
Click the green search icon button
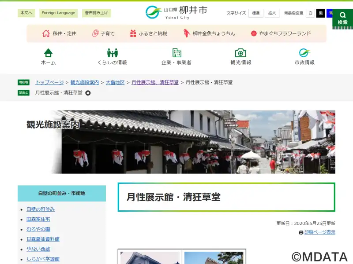(342, 18)
